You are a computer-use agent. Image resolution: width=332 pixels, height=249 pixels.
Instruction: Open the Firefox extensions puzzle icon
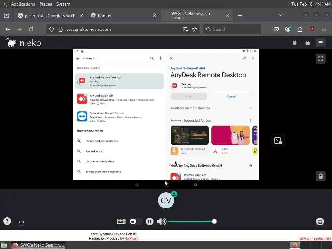pyautogui.click(x=300, y=29)
